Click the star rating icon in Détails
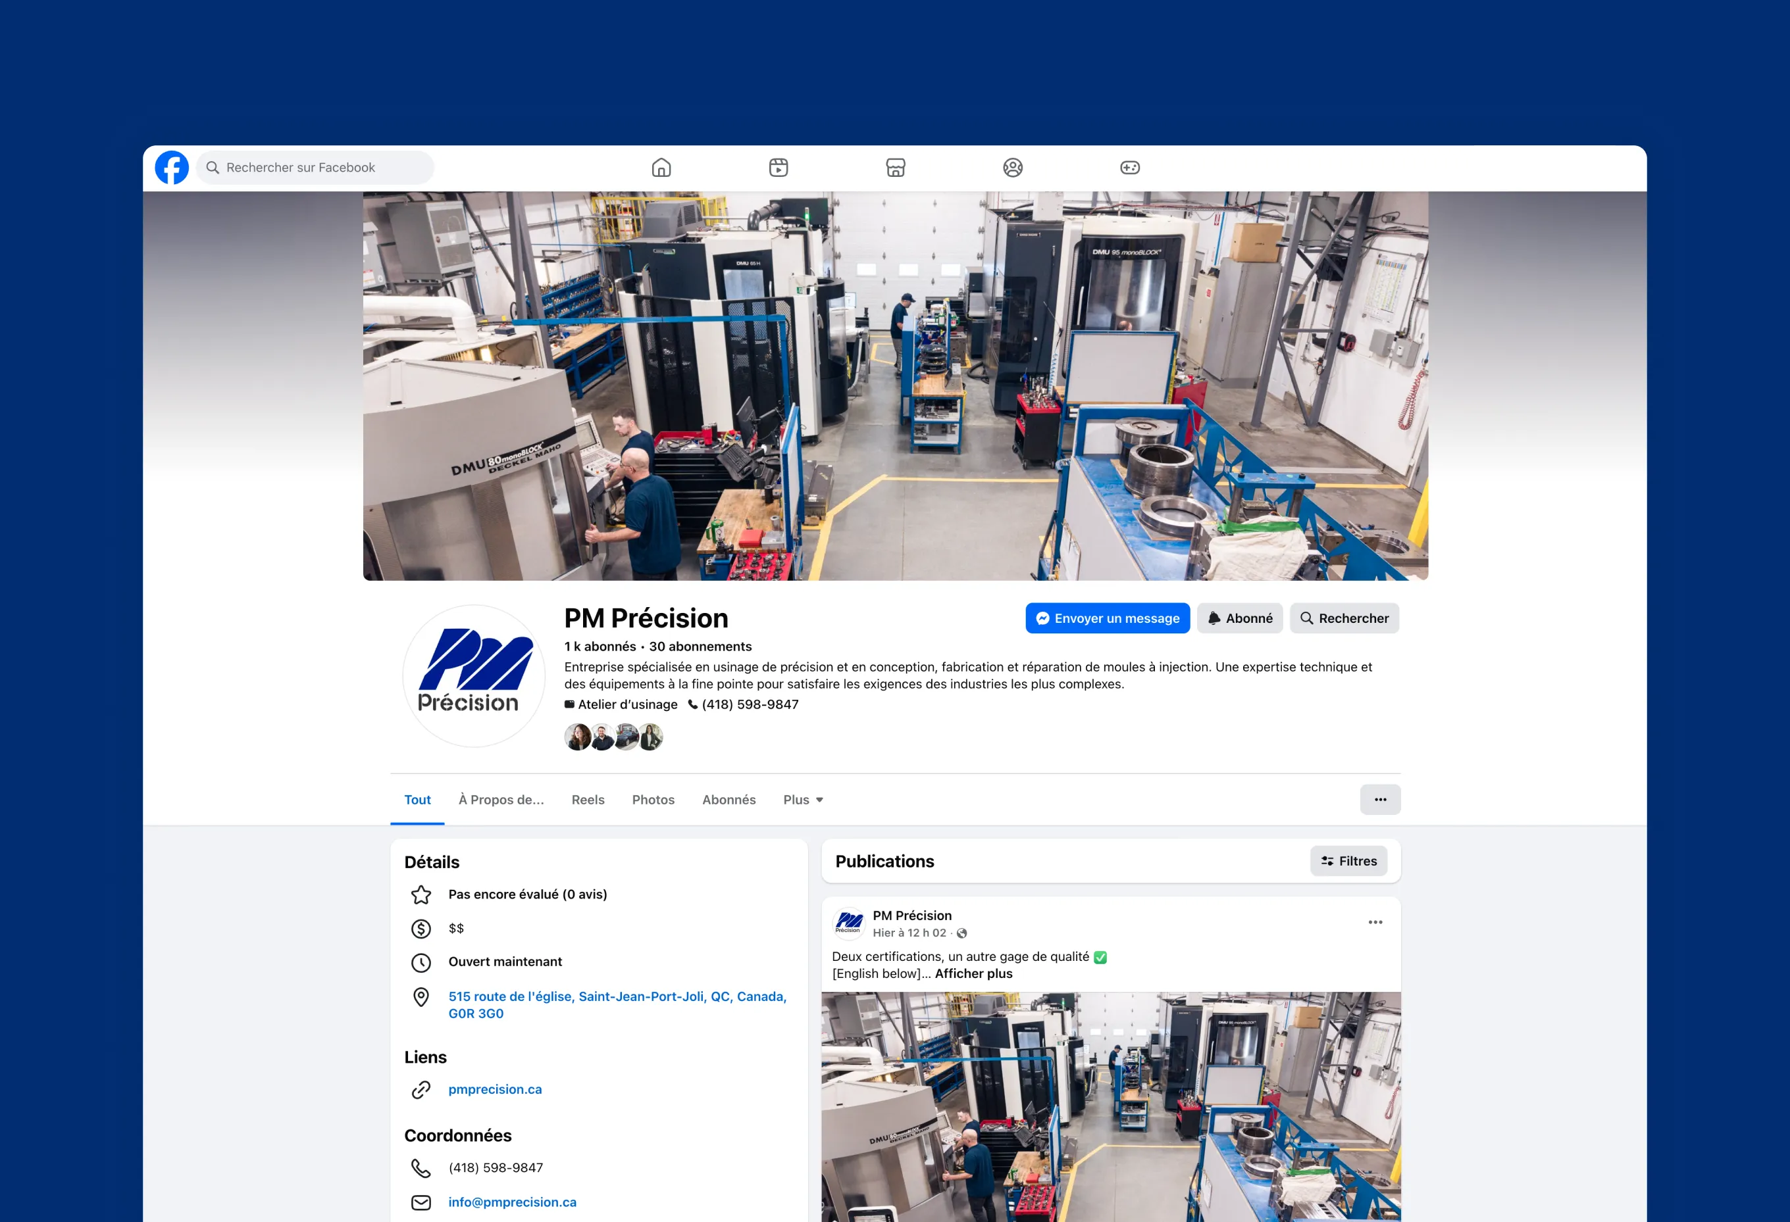Screen dimensions: 1790x1222 tap(421, 894)
